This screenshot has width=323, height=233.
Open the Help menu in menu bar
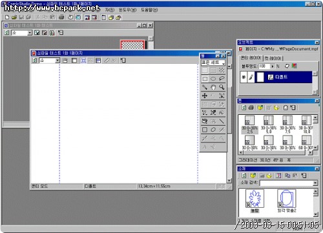pos(149,10)
